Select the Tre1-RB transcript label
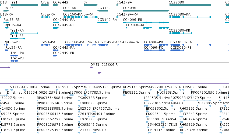This screenshot has width=229, height=134. point(17,36)
